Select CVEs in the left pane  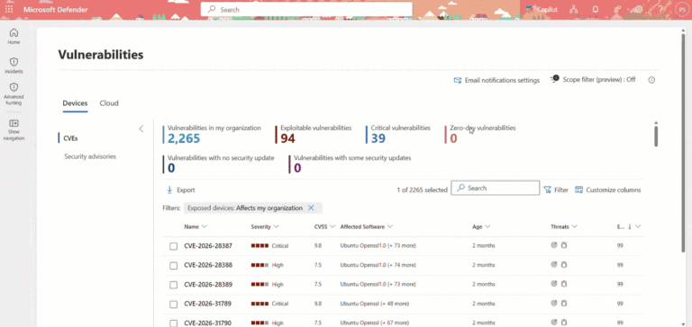(71, 138)
